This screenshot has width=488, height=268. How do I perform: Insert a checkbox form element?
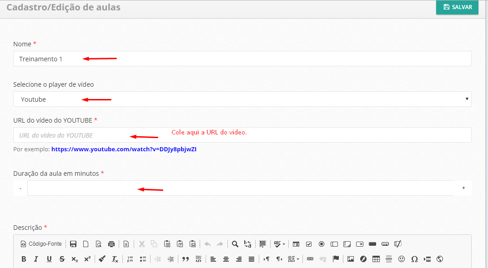[x=309, y=244]
